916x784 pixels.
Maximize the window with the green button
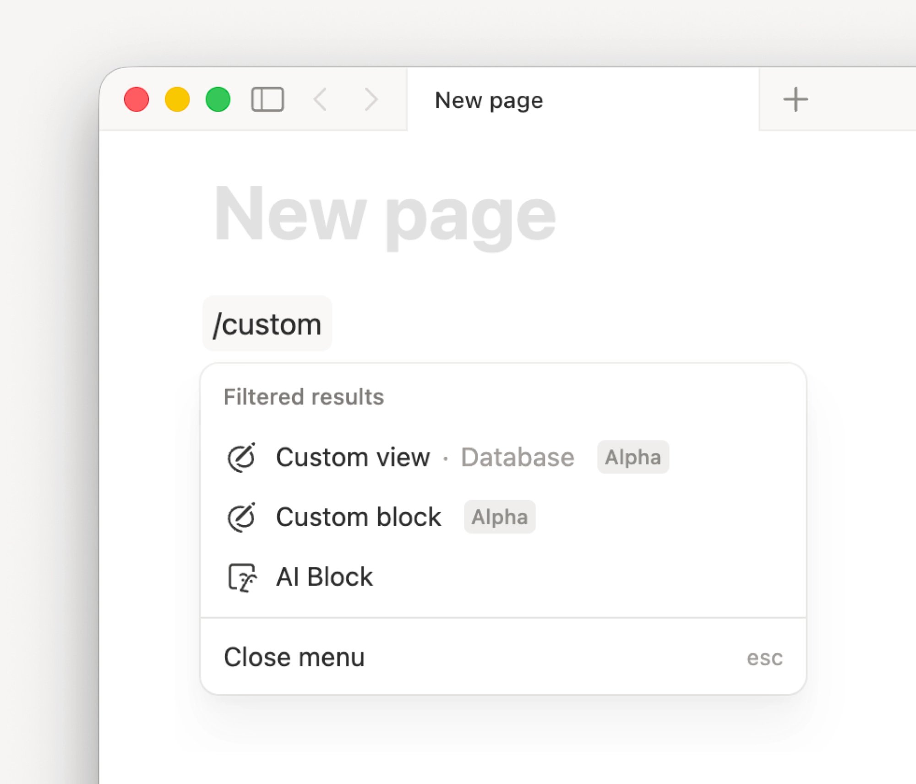pyautogui.click(x=218, y=99)
